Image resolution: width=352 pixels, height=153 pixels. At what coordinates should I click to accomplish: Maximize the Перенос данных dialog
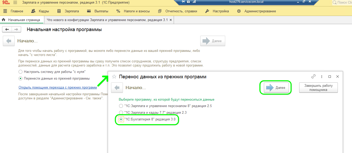click(x=330, y=76)
